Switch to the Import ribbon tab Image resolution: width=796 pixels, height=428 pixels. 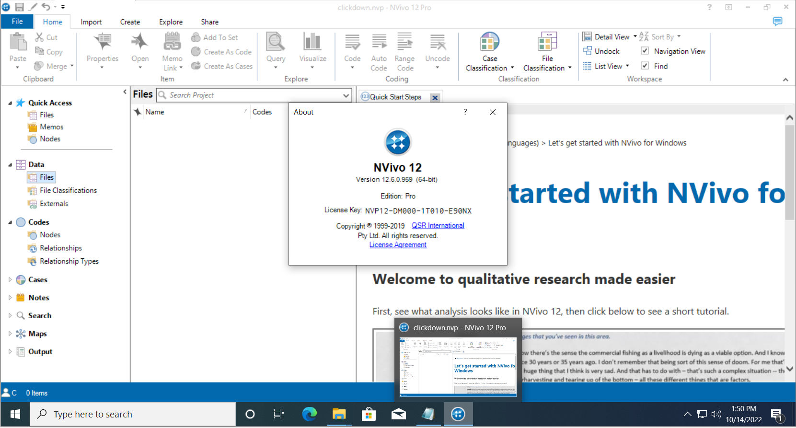click(x=91, y=22)
